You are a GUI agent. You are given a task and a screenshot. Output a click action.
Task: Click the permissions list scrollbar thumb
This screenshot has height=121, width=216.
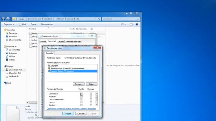pyautogui.click(x=96, y=98)
